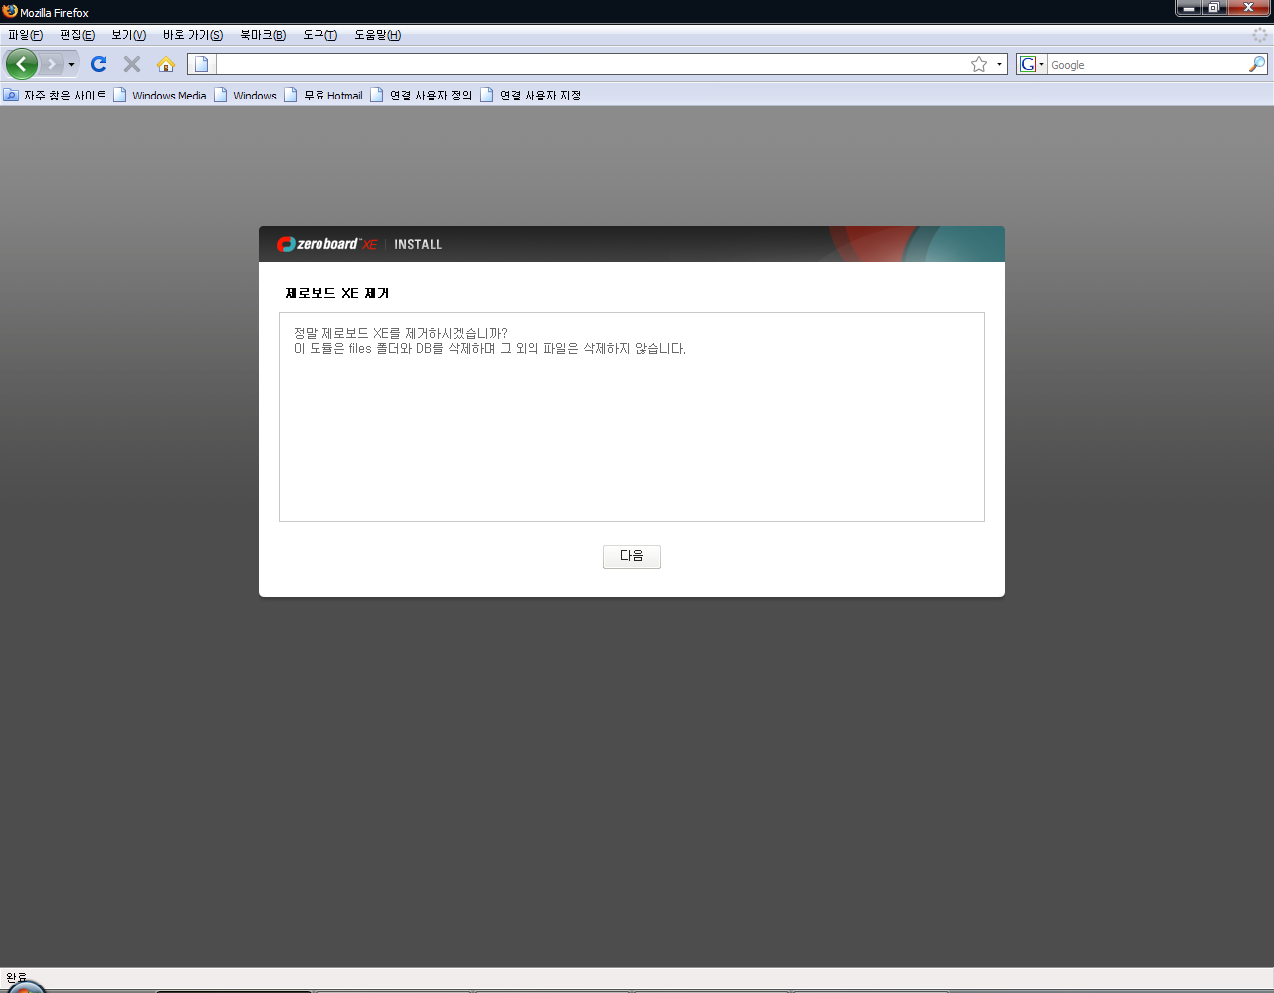The height and width of the screenshot is (993, 1274).
Task: Click the 제로보드 XE 제거 heading
Action: click(337, 293)
